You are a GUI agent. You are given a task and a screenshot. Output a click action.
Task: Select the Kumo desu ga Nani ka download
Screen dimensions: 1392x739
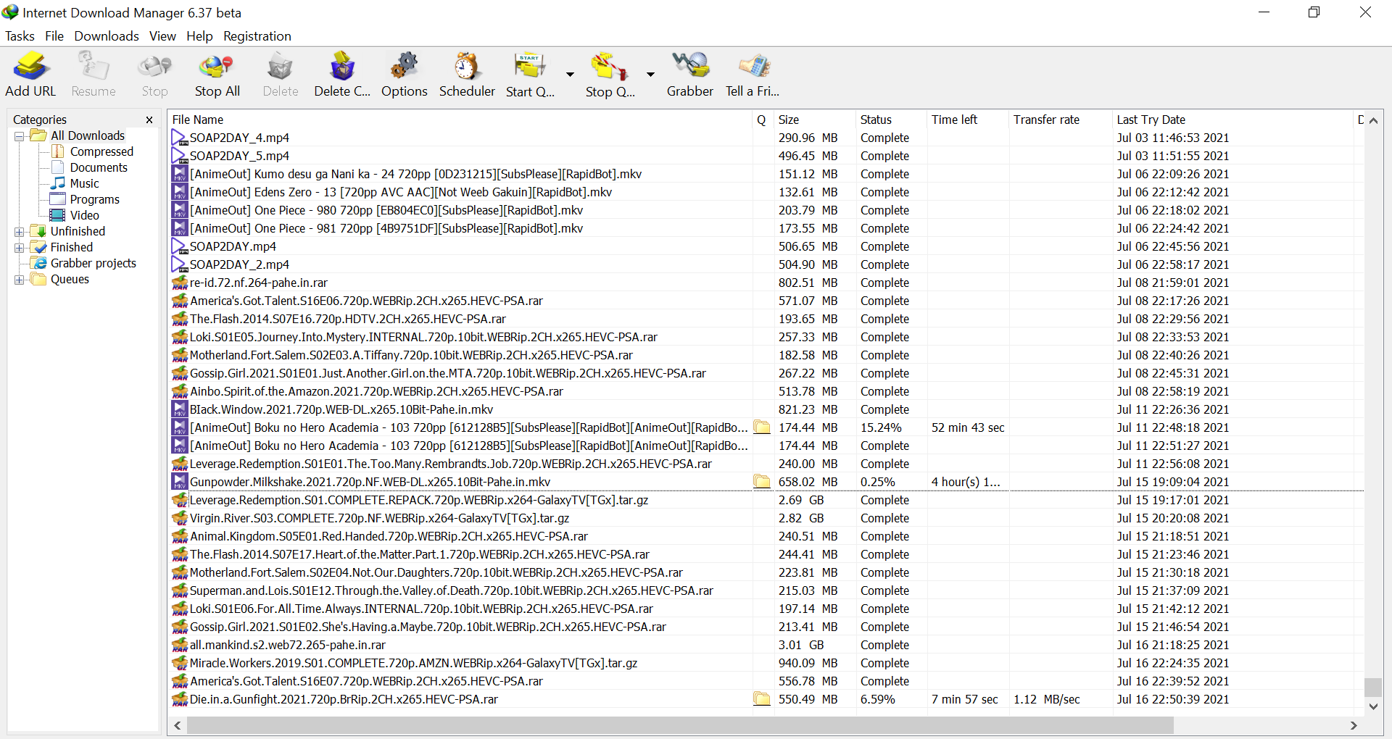click(x=766, y=174)
